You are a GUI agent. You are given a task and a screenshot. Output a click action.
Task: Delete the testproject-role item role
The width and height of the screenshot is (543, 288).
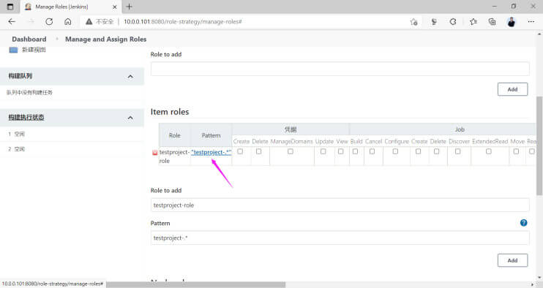(155, 153)
